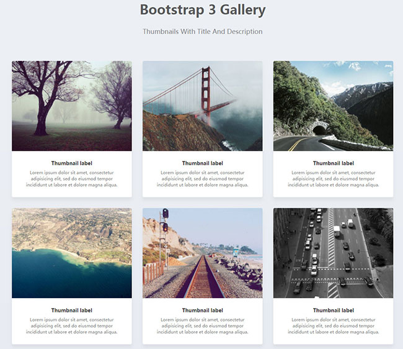Open the foggy trees photo thumbnail
Image resolution: width=403 pixels, height=349 pixels.
click(x=71, y=106)
